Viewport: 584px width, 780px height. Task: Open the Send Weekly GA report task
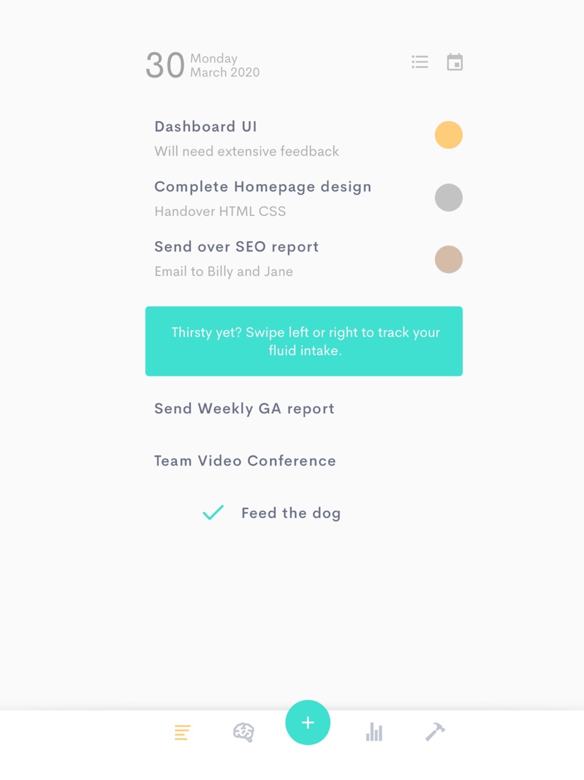[x=244, y=409]
